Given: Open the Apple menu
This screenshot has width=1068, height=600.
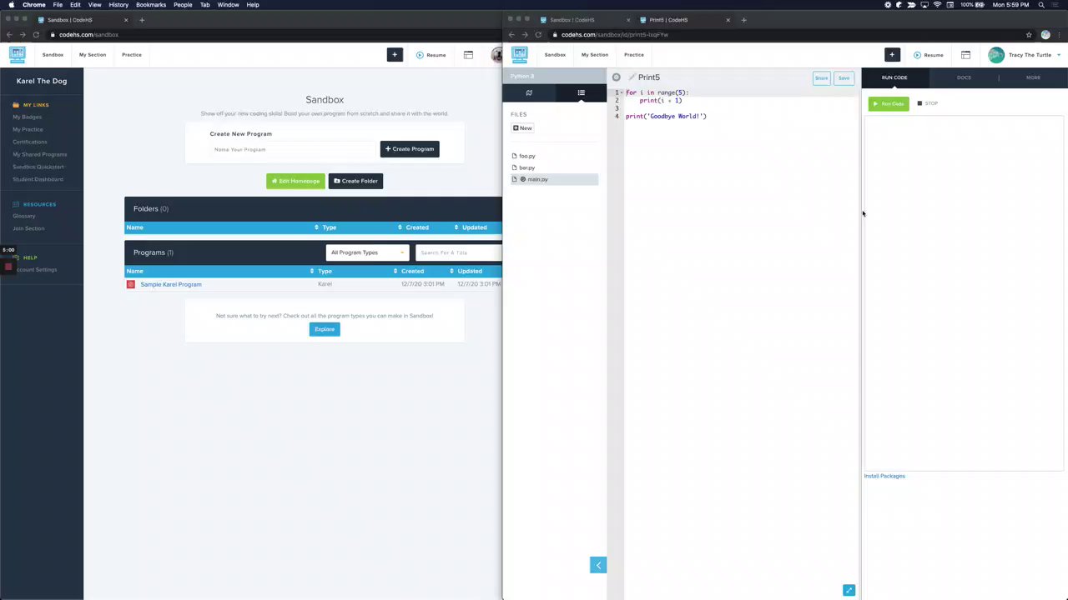Looking at the screenshot, I should (11, 5).
